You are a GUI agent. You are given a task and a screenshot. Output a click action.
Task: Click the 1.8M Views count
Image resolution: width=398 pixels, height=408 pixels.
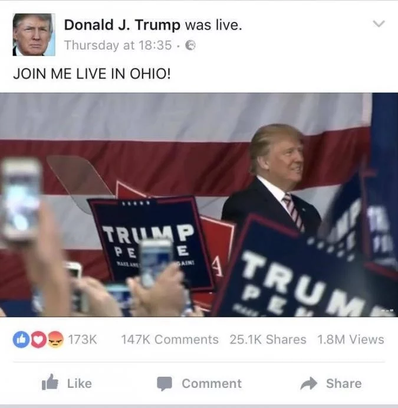click(x=350, y=340)
